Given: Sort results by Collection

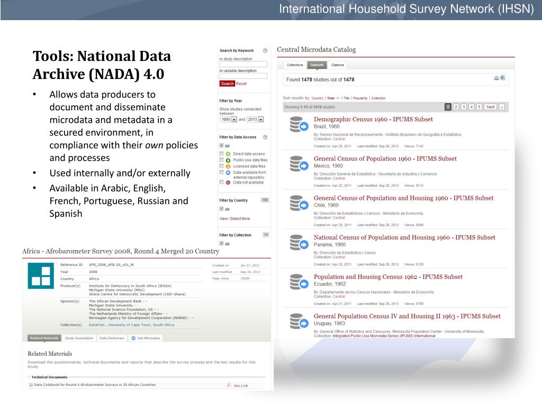Looking at the screenshot, I should [378, 98].
